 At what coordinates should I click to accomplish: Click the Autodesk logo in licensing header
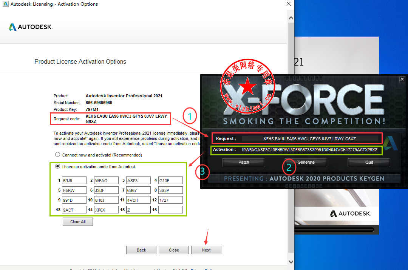[x=31, y=27]
